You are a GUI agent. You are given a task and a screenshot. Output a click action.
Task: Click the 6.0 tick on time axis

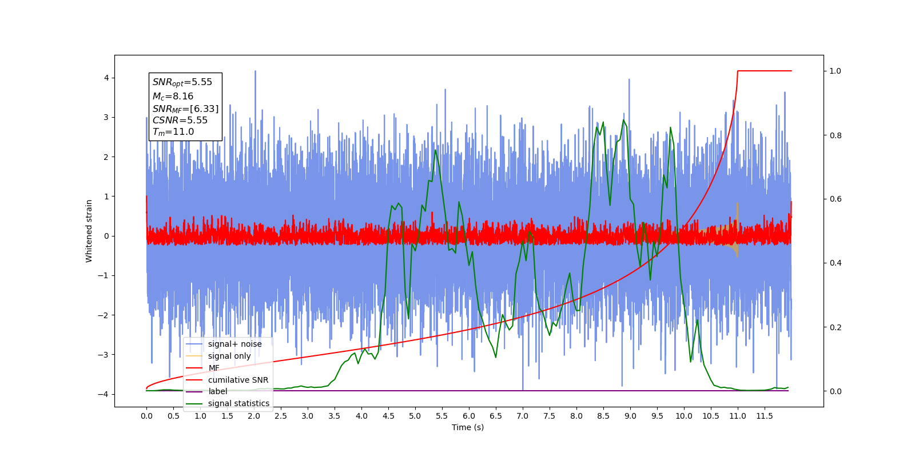click(469, 416)
